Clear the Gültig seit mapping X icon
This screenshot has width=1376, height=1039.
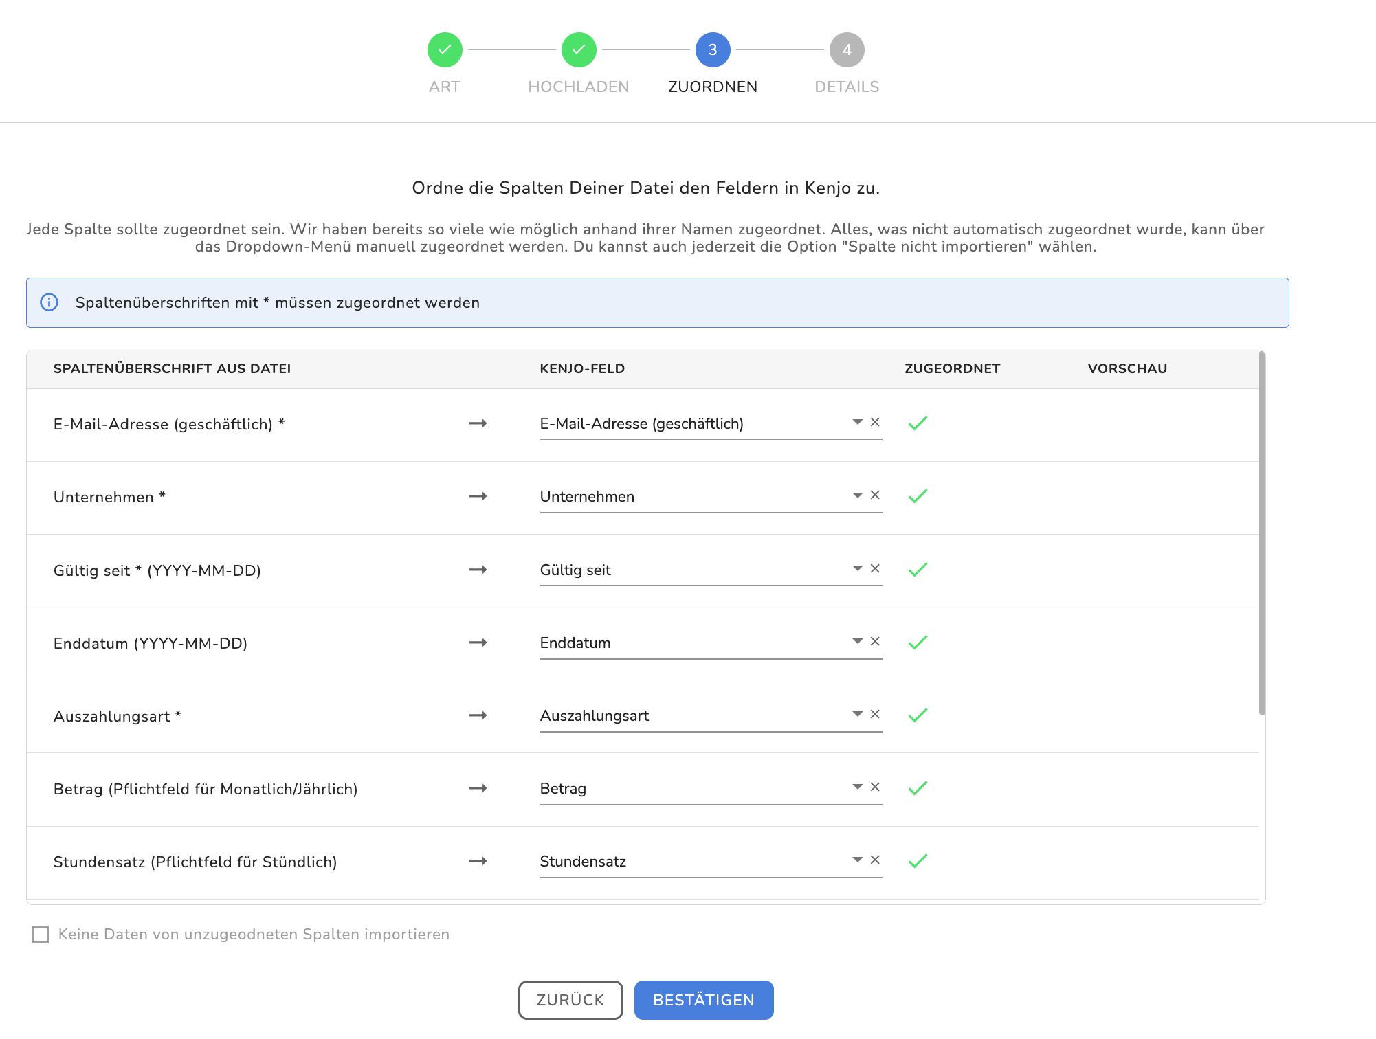click(x=875, y=568)
